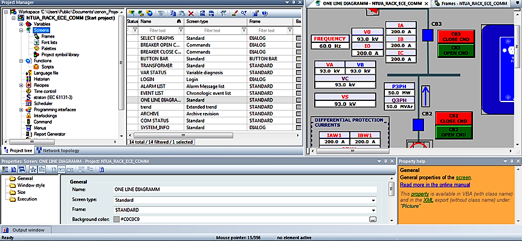This screenshot has height=241, width=522.
Task: Select the TRANSFORMER screen row
Action: click(214, 66)
